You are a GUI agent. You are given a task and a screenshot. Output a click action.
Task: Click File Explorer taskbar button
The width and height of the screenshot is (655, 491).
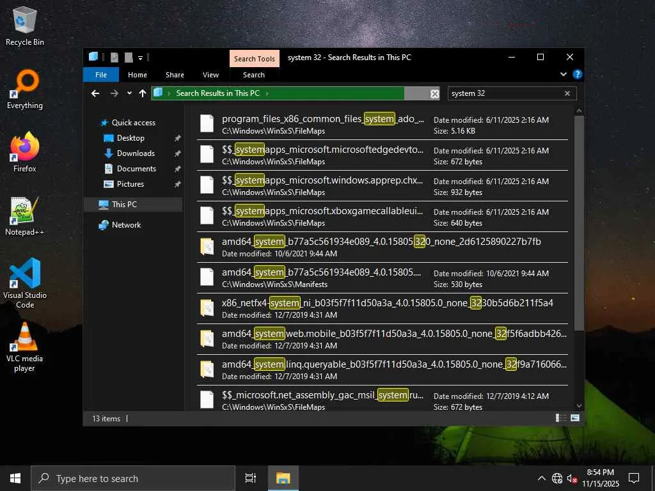click(x=283, y=478)
